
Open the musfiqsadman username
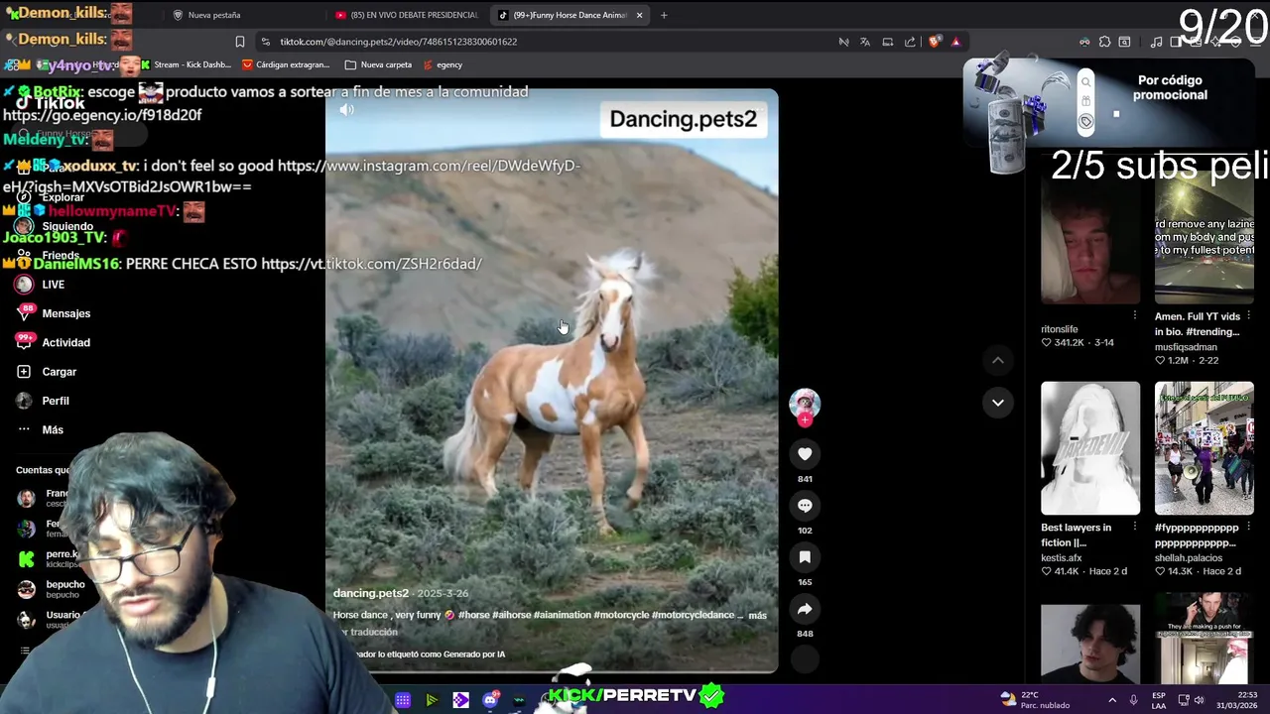pos(1186,347)
